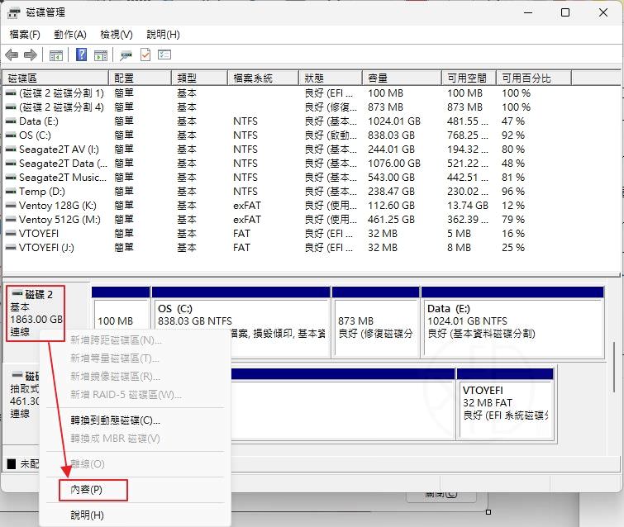The width and height of the screenshot is (624, 527).
Task: Sort by the 磁碟區 column header
Action: (x=55, y=78)
